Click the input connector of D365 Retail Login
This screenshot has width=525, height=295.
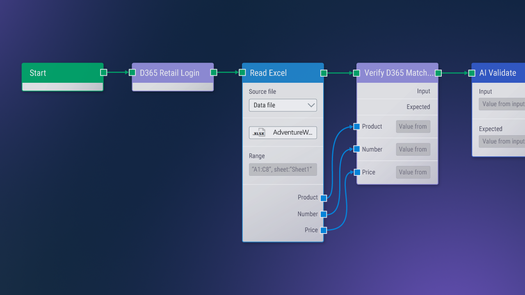132,72
